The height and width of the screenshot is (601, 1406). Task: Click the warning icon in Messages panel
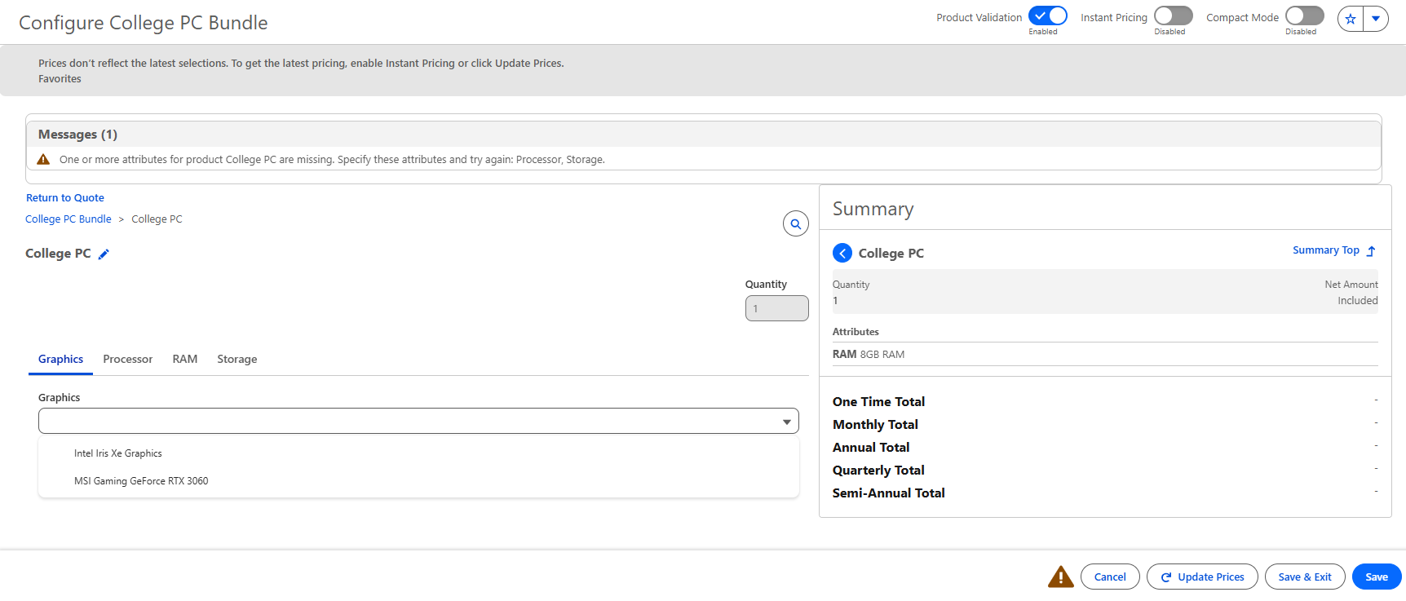(44, 160)
